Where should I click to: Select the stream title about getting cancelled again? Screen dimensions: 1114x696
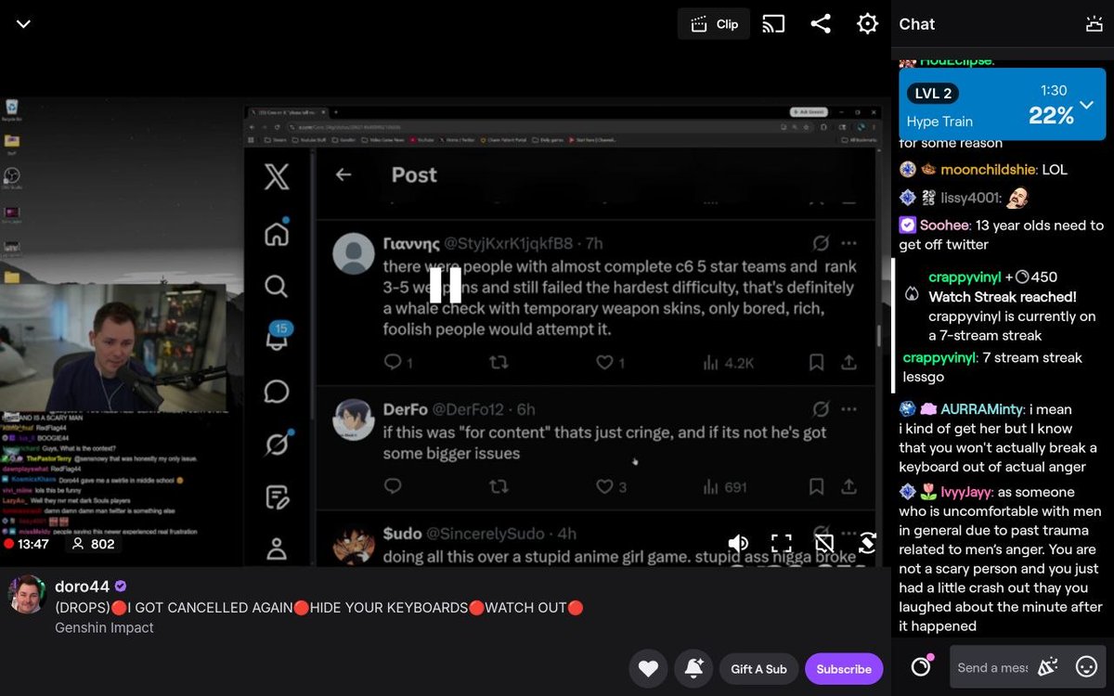click(x=319, y=607)
